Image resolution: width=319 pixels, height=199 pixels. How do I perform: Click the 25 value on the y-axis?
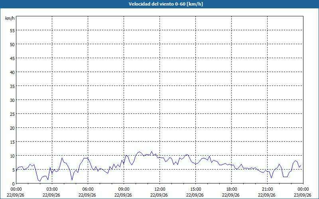(12, 114)
